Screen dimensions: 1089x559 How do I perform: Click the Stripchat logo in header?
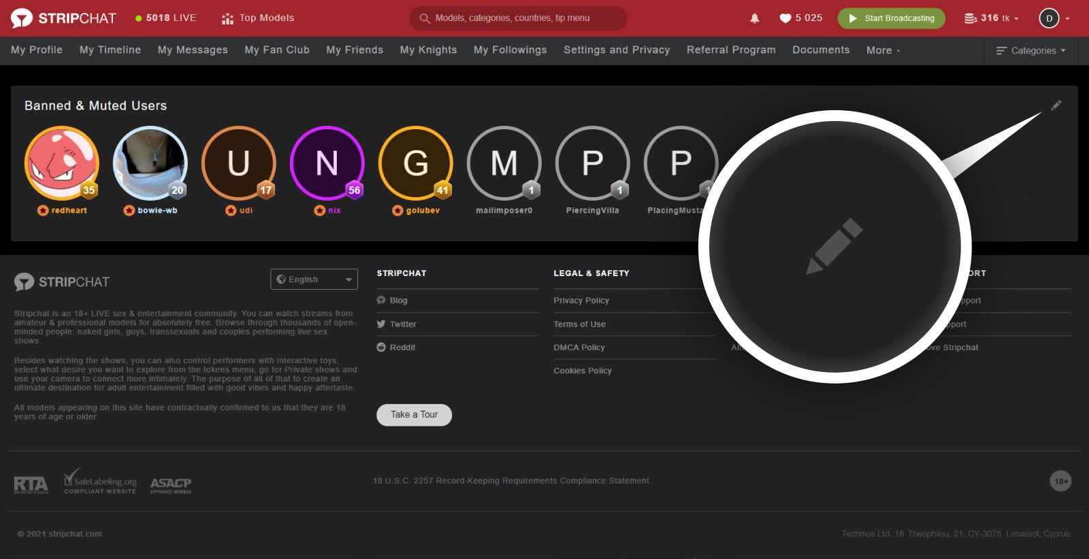pos(63,18)
